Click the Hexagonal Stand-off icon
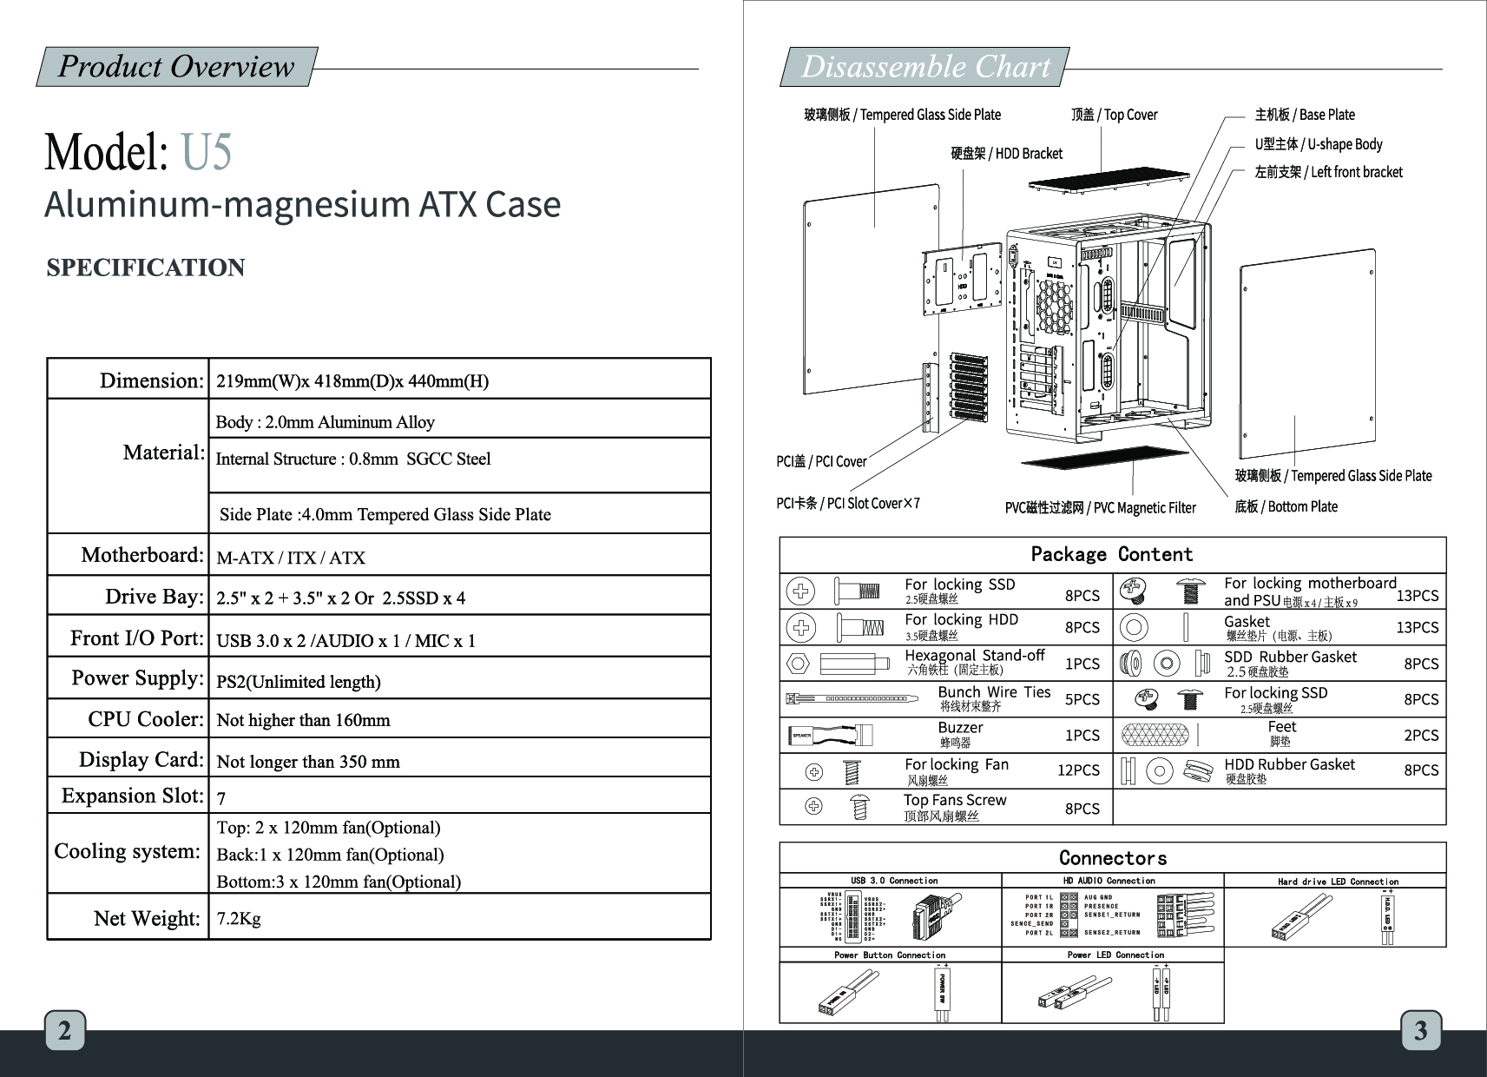Image resolution: width=1487 pixels, height=1077 pixels. click(x=853, y=664)
